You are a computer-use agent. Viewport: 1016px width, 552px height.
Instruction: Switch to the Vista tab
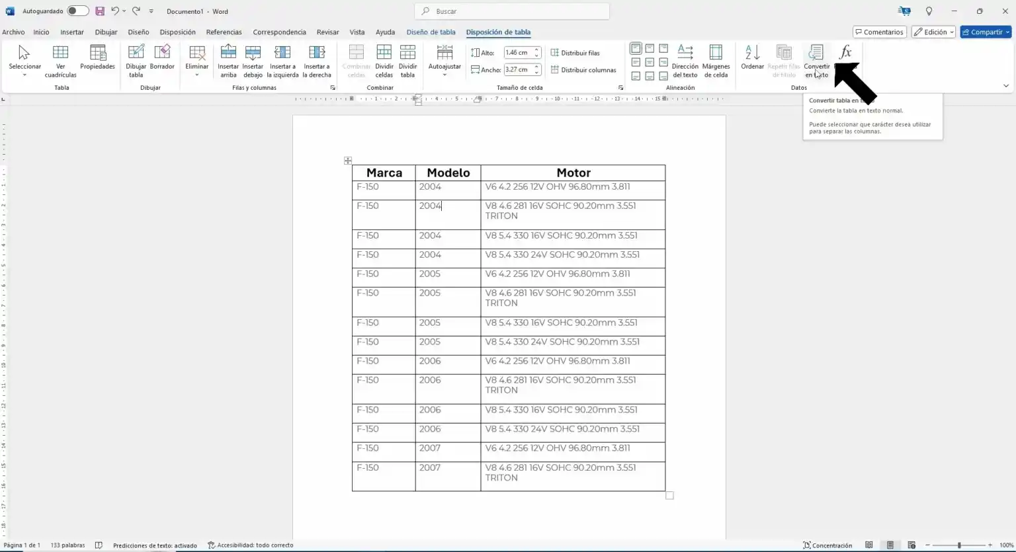coord(357,32)
